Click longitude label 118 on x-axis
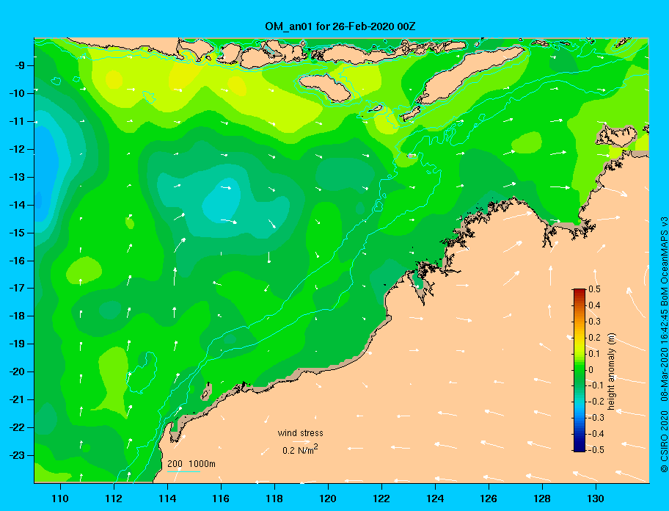The image size is (669, 511). tap(274, 499)
